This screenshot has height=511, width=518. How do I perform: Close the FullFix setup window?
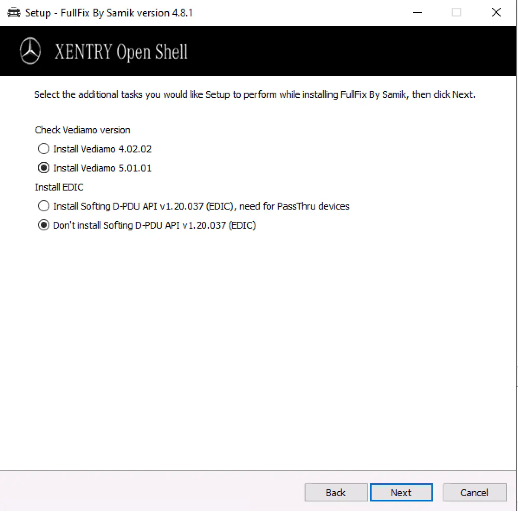496,13
